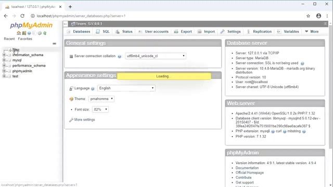Select the performance_schema database
Screen dimensions: 333x187
point(29,65)
